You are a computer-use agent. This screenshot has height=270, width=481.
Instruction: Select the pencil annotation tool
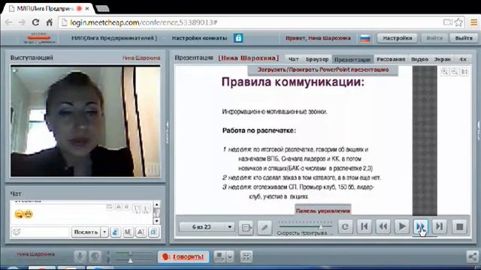(x=265, y=227)
